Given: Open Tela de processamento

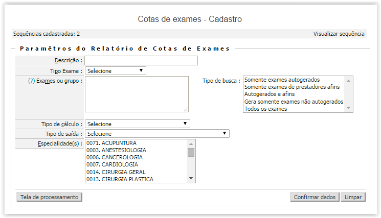Looking at the screenshot, I should (49, 197).
